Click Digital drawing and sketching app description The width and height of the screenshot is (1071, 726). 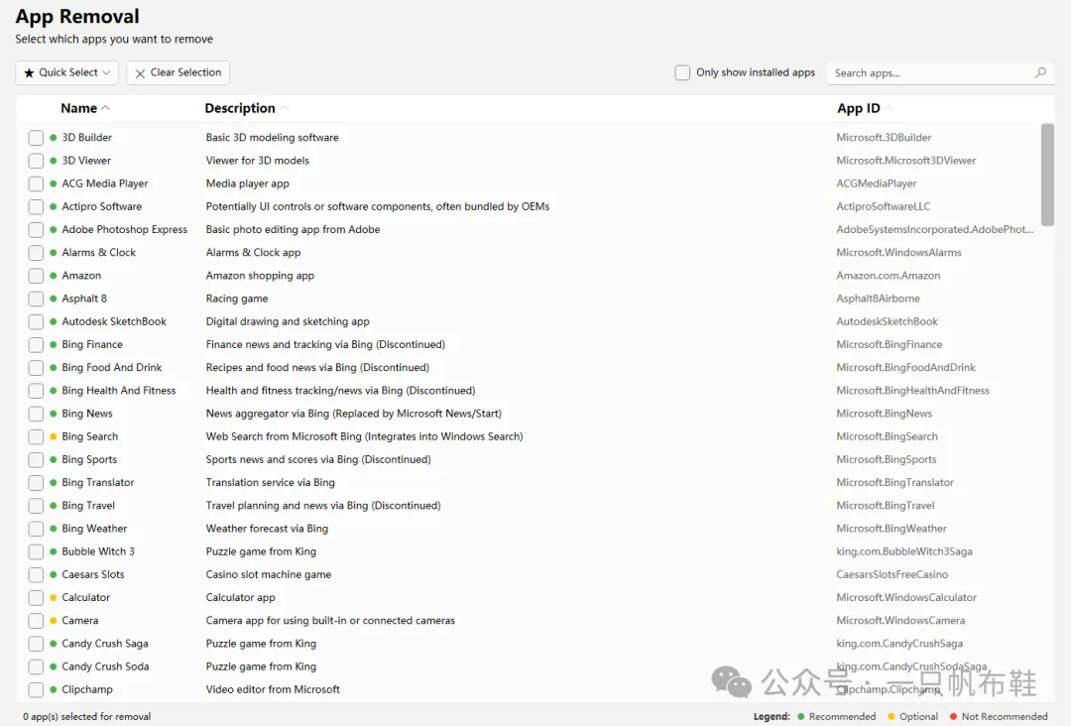click(288, 321)
